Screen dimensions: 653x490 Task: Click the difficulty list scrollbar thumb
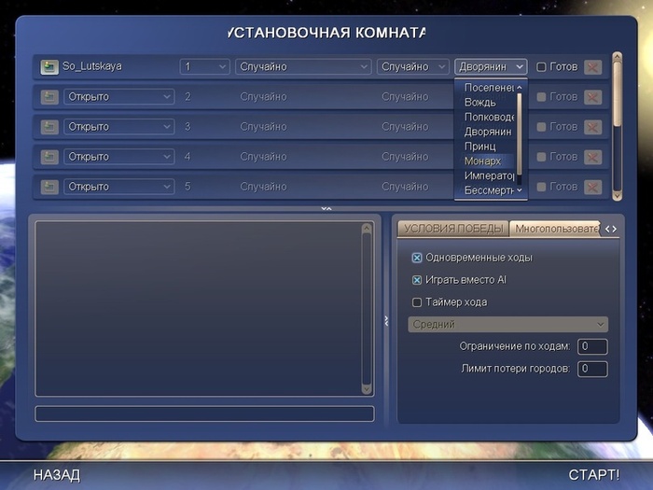(520, 134)
